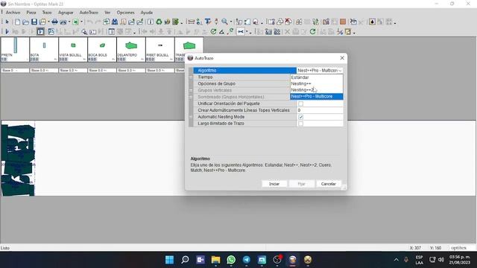Screen dimensions: 477x268
Task: Close the AutoTrazo dialog
Action: coord(342,58)
